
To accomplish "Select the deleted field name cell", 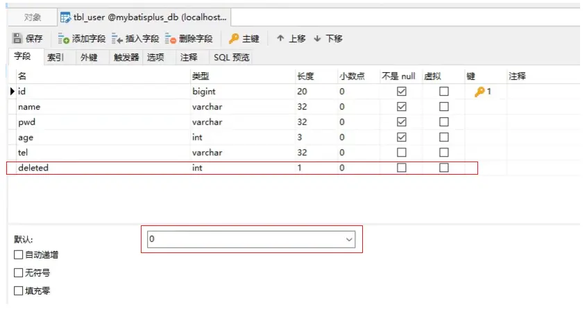I will pos(103,168).
